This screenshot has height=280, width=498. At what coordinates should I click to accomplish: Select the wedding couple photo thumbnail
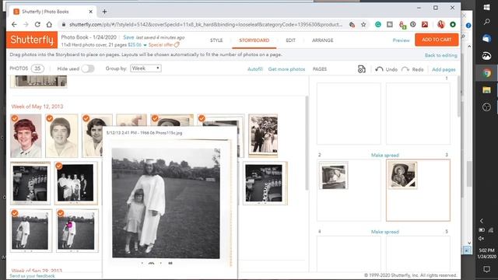coord(263,136)
